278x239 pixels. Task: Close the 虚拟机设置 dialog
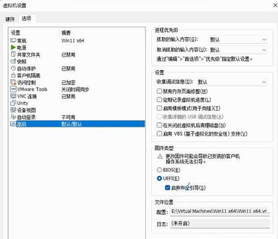point(275,6)
